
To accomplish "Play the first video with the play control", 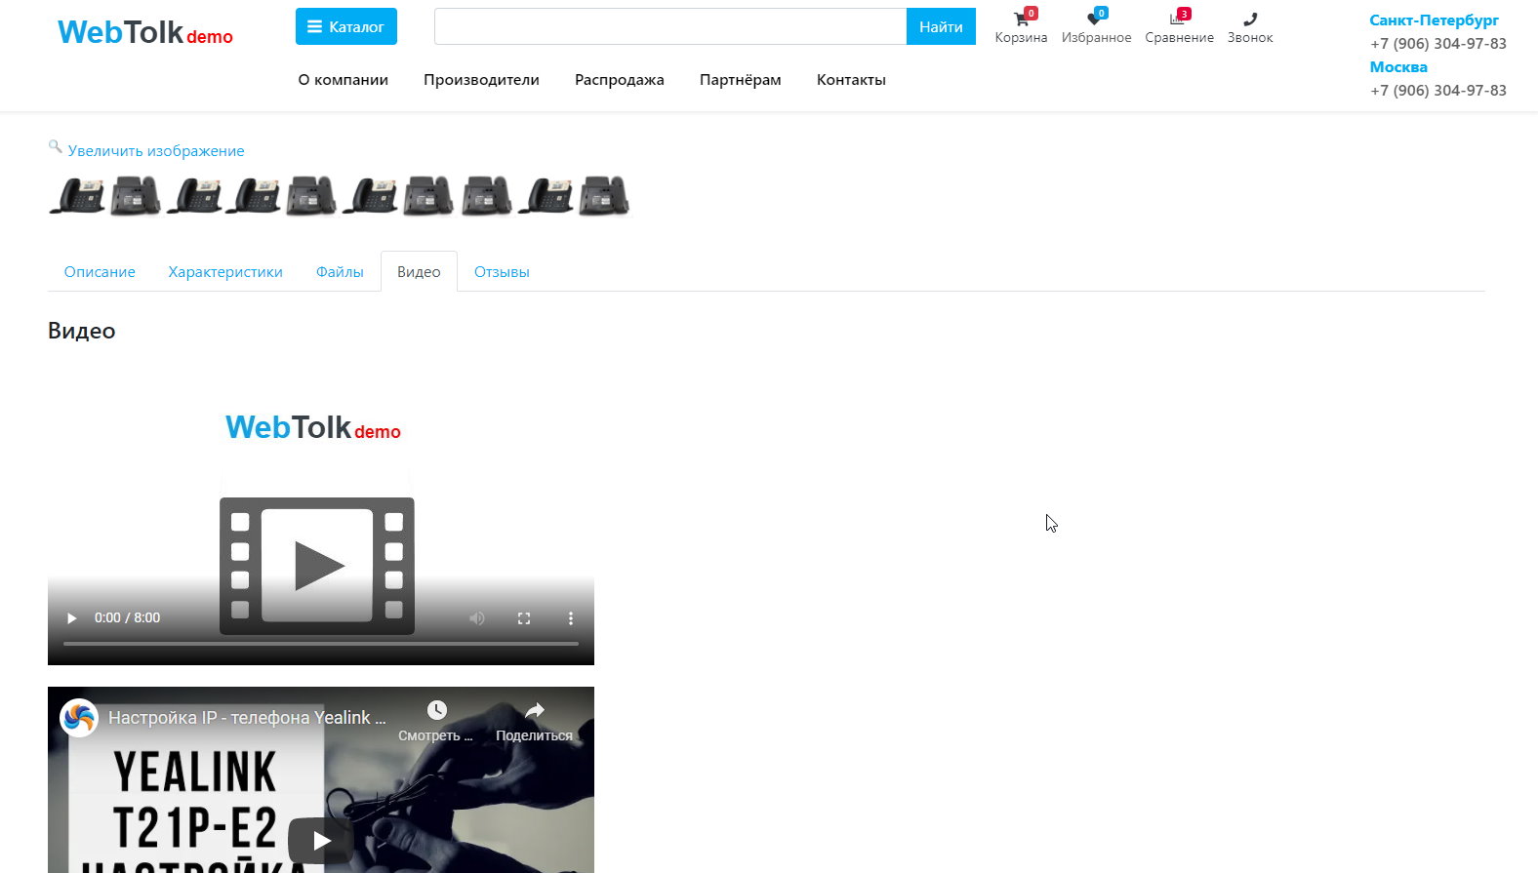I will (x=71, y=618).
